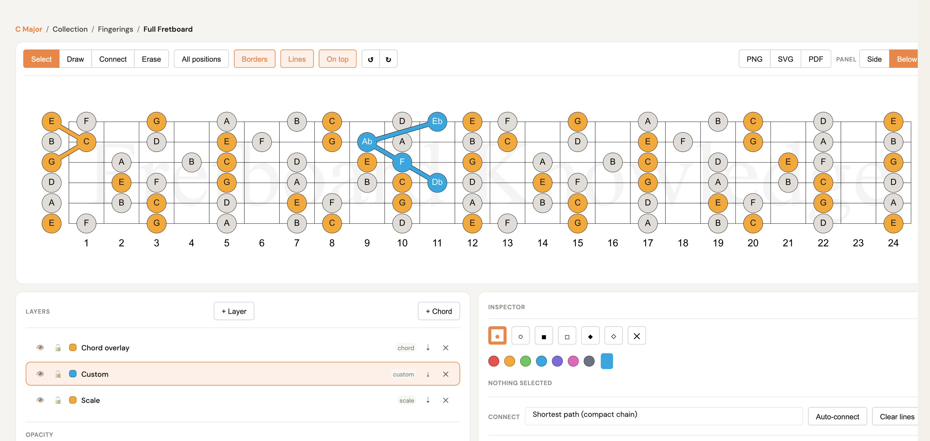Delete the Chord overlay layer

[446, 348]
